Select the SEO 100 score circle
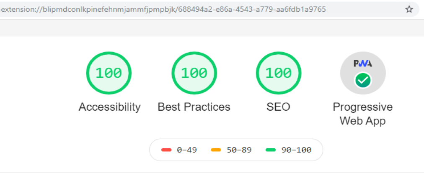 point(279,73)
